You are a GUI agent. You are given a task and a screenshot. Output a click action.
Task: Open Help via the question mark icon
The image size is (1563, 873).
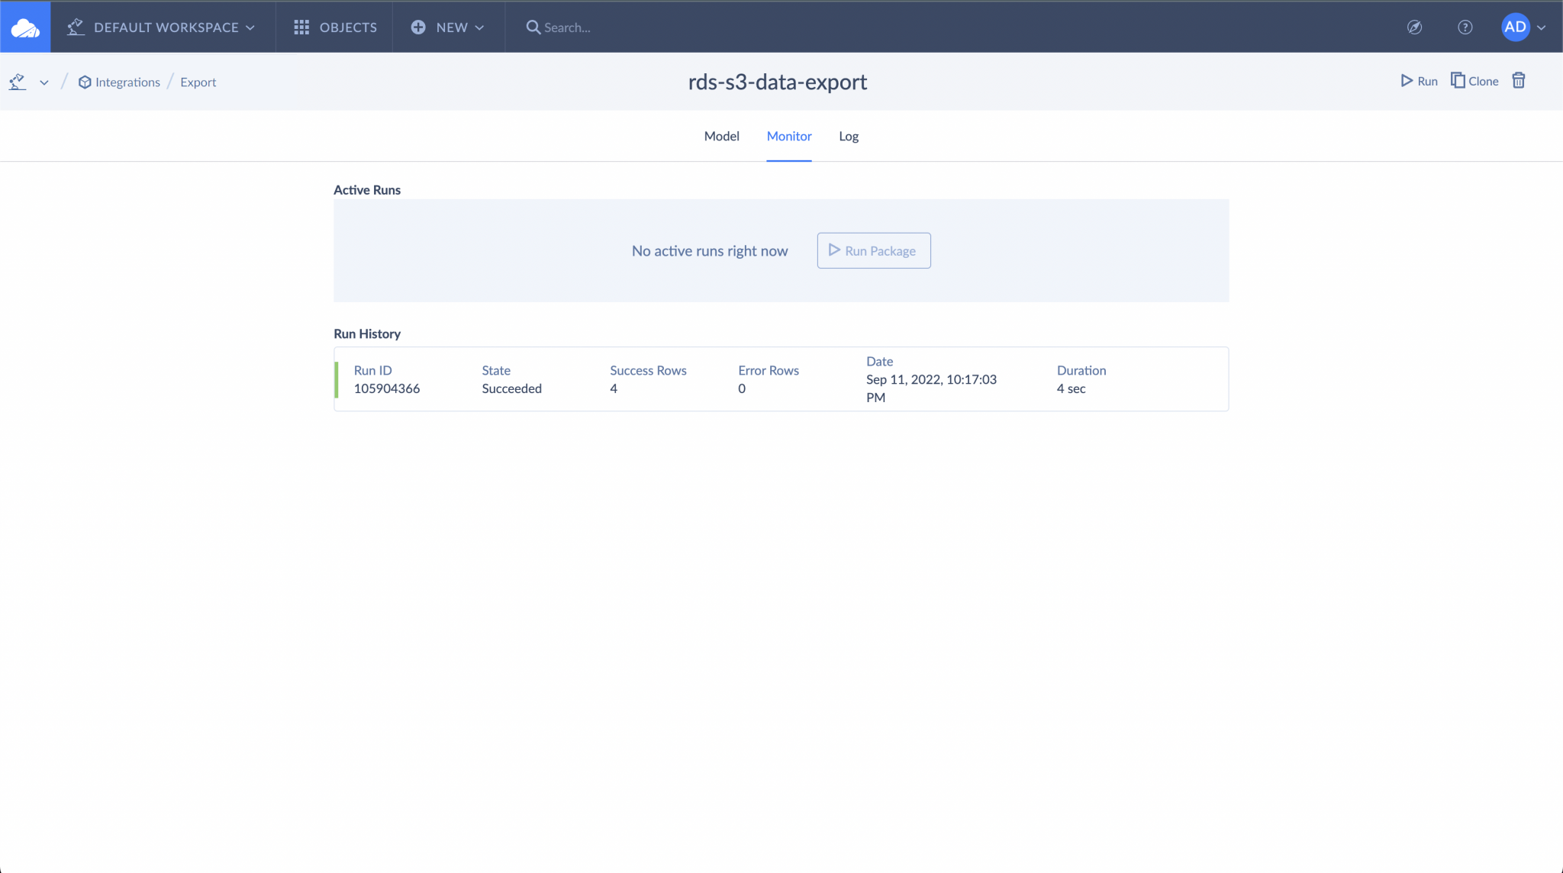pos(1465,27)
